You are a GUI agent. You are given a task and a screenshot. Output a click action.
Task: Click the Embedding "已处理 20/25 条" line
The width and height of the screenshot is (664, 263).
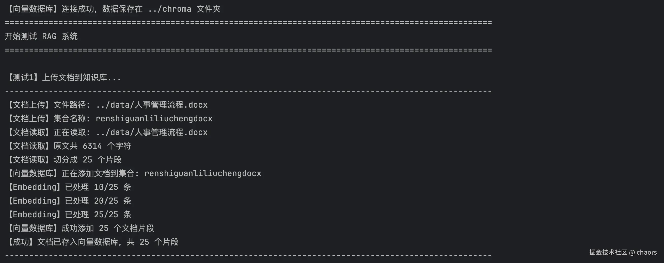pyautogui.click(x=98, y=201)
